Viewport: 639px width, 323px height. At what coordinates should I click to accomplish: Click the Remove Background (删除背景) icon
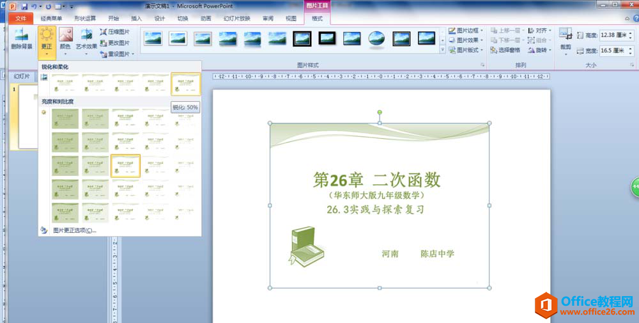(x=21, y=35)
